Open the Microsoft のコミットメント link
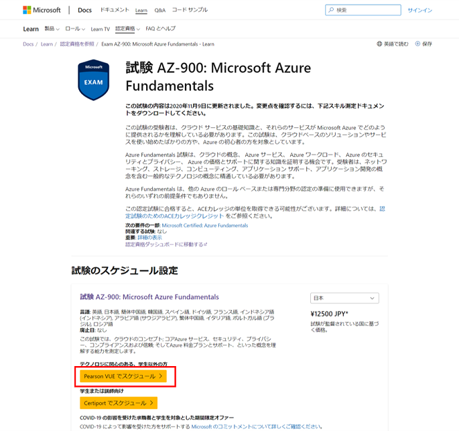Screen dimensions: 459x431 pos(256,426)
